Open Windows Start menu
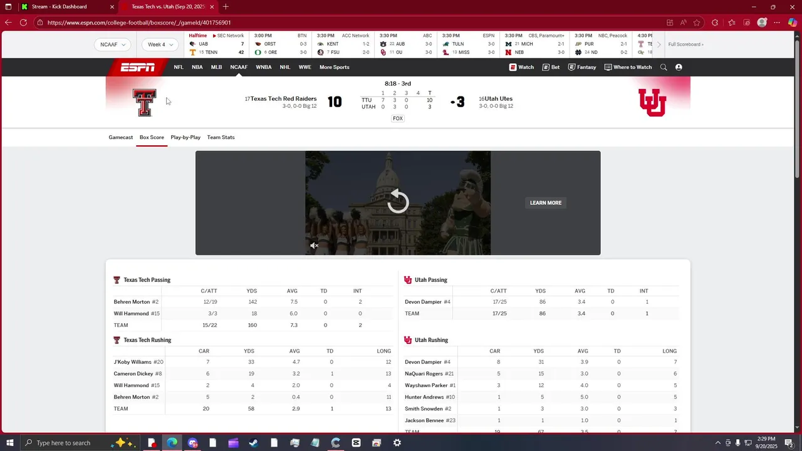Image resolution: width=802 pixels, height=451 pixels. tap(10, 443)
